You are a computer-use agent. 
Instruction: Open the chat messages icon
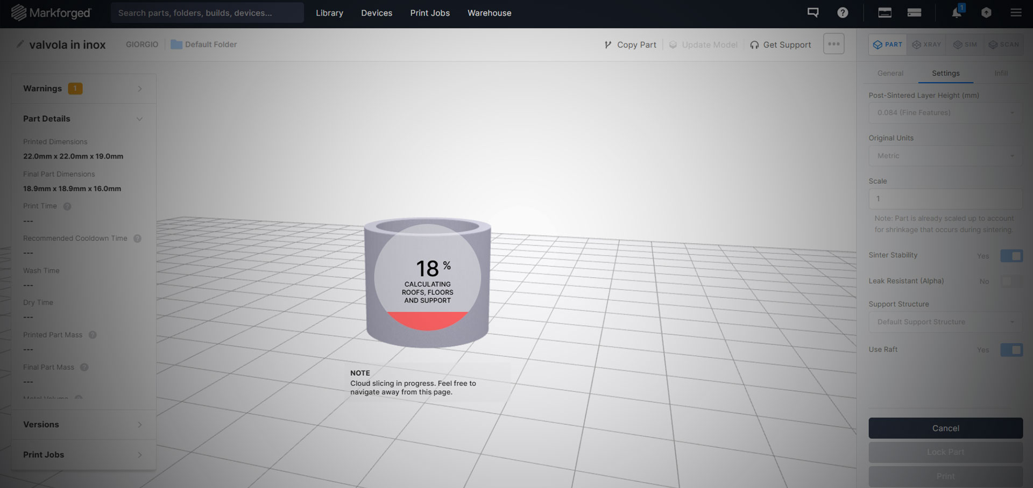(813, 12)
